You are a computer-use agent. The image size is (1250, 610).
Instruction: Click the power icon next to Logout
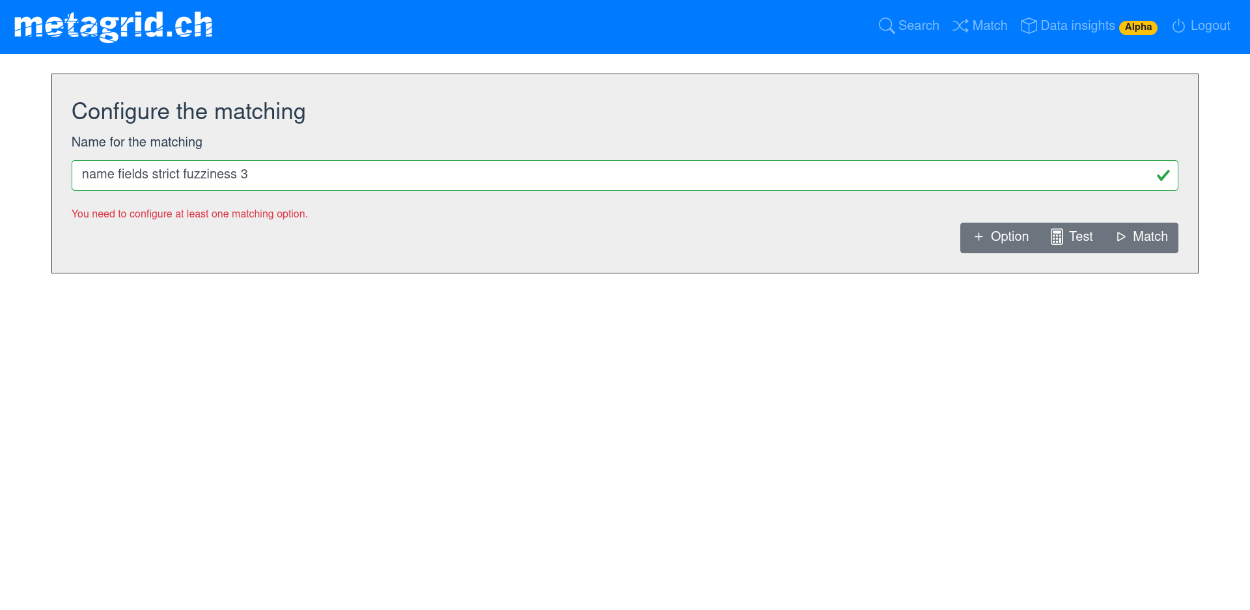coord(1178,26)
